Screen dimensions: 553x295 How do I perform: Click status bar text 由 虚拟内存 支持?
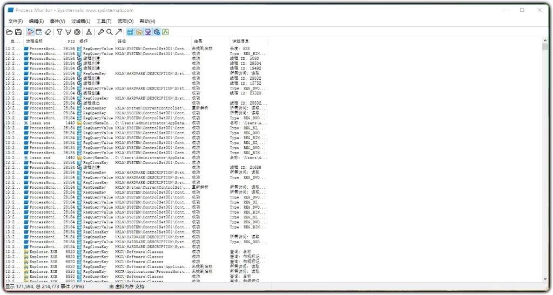(x=126, y=286)
